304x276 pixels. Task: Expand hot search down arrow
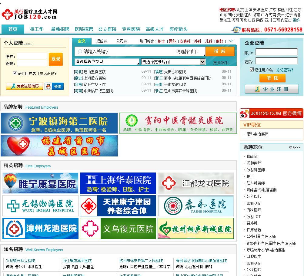coord(231,41)
